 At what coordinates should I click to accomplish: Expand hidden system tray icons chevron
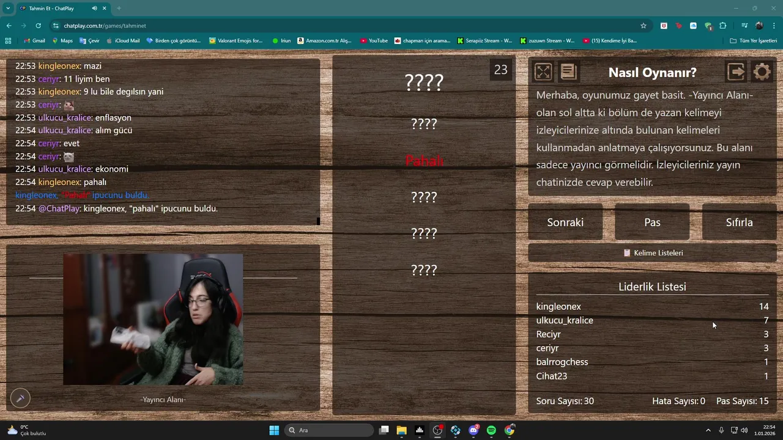[708, 430]
